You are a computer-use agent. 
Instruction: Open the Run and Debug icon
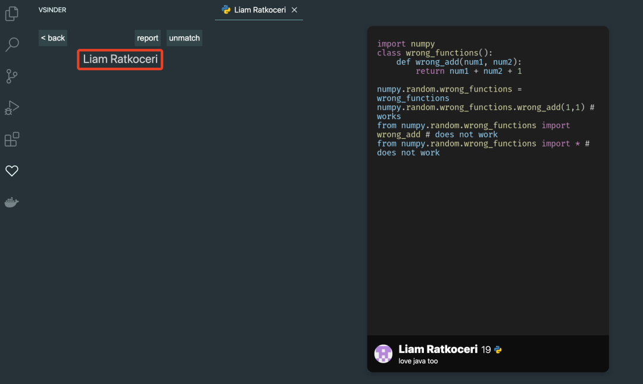pos(12,108)
